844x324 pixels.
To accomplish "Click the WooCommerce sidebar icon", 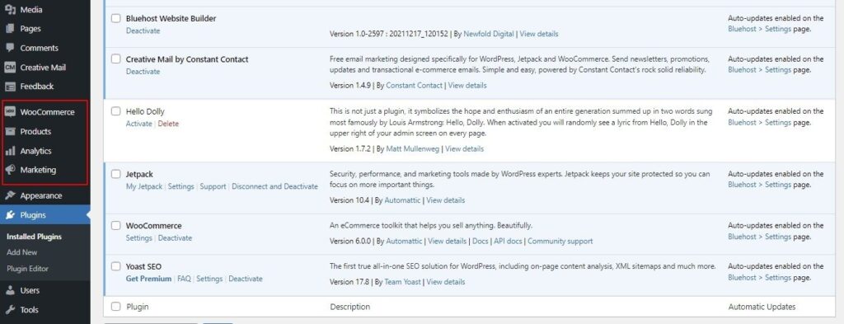I will [10, 112].
